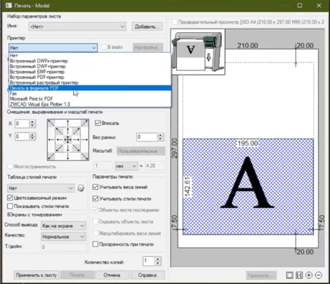This screenshot has width=330, height=284.
Task: Expand the 'Способ вывода' dropdown
Action: [63, 225]
